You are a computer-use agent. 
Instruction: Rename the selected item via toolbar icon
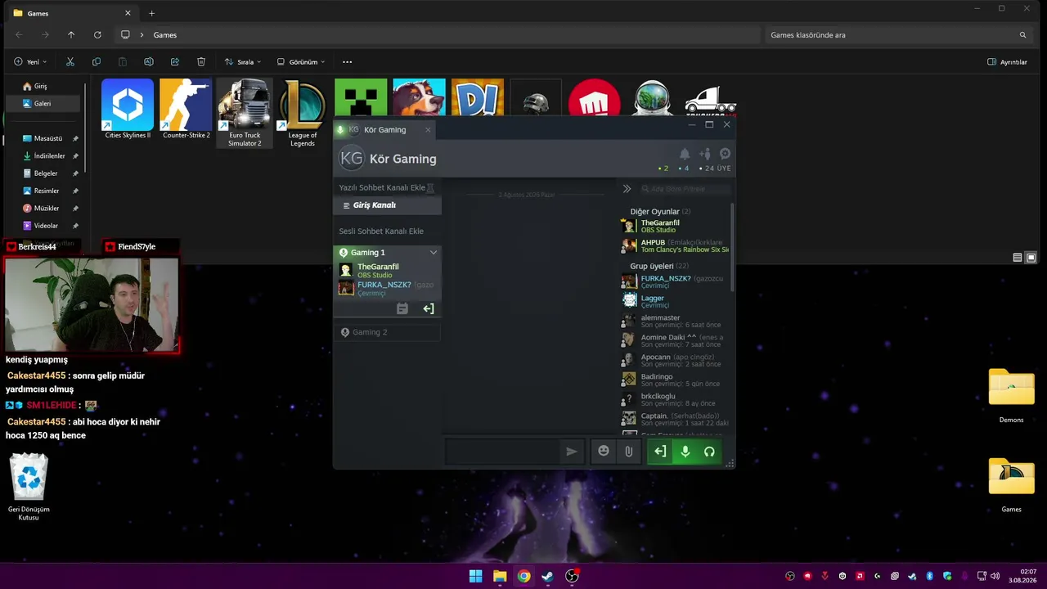click(x=149, y=61)
